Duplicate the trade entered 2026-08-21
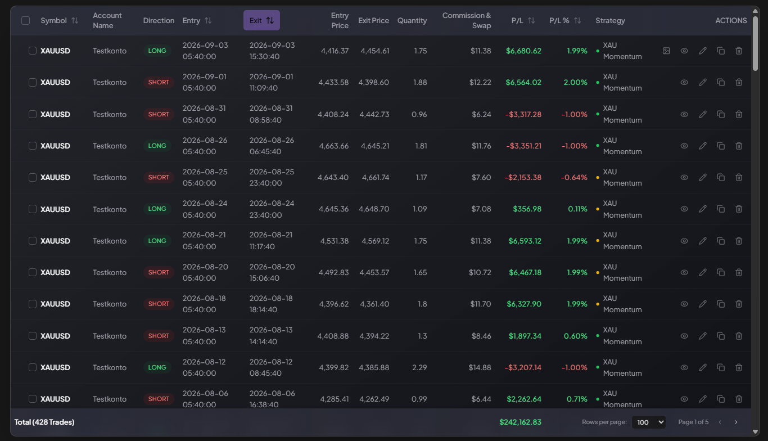The image size is (768, 441). point(721,241)
